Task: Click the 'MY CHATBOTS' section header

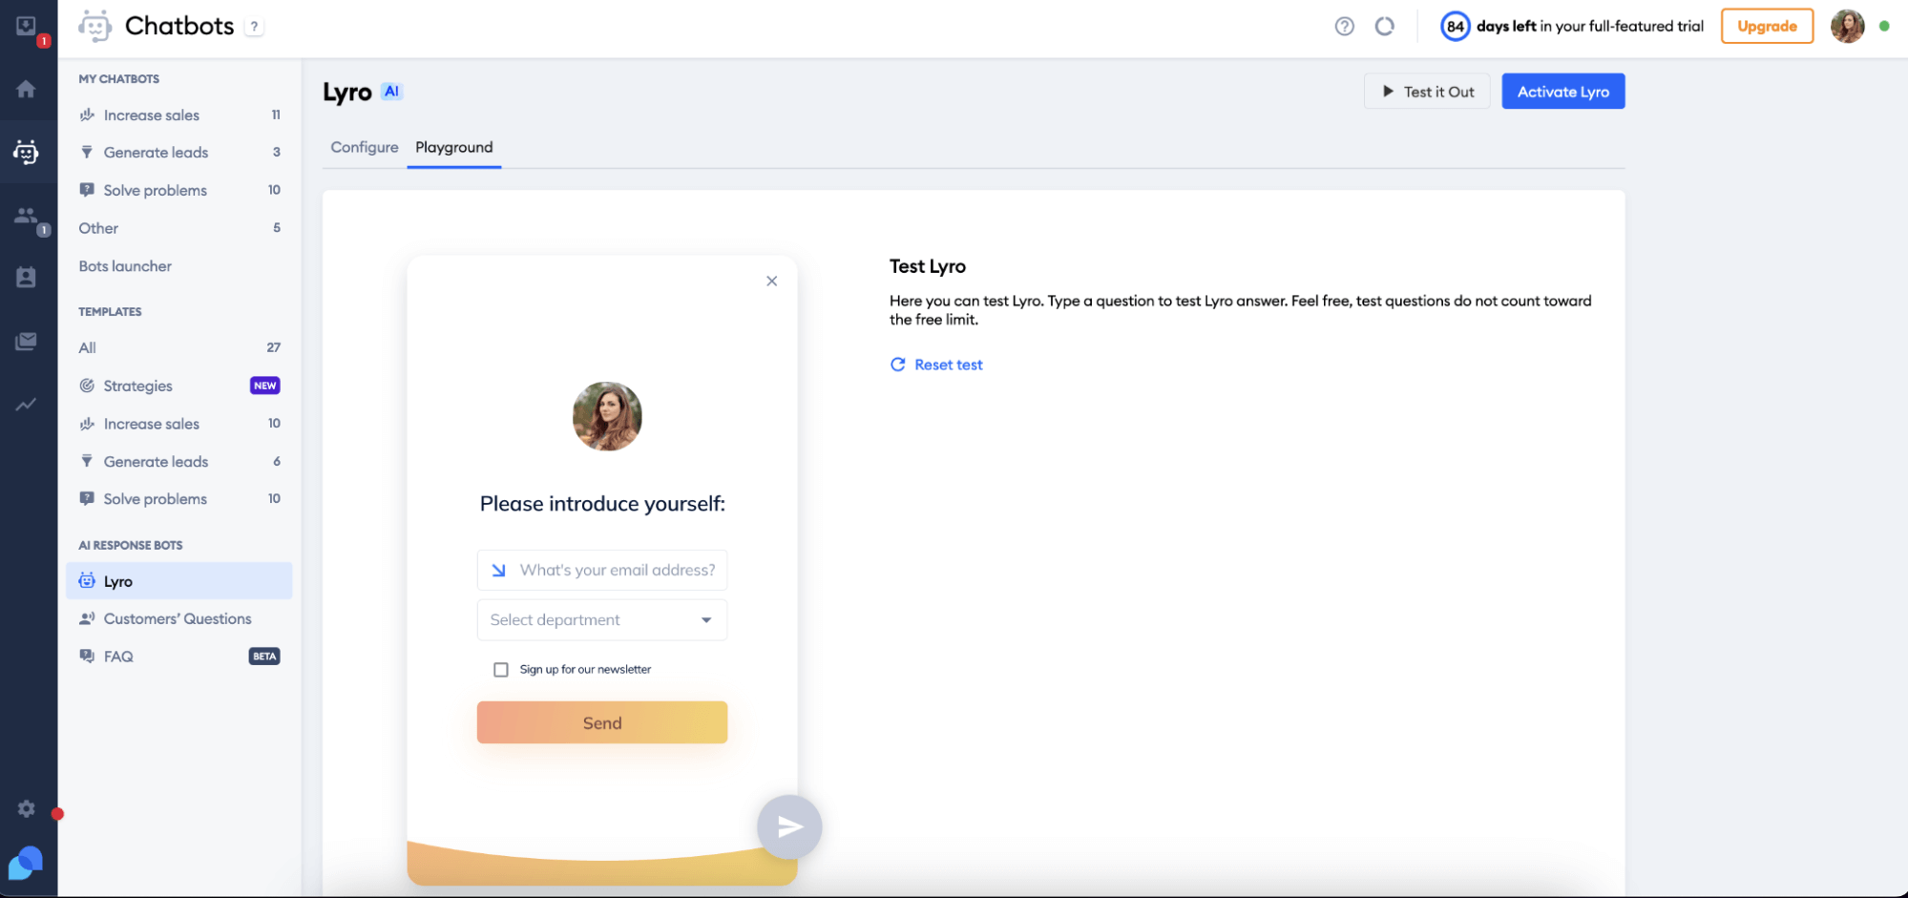Action: click(119, 79)
